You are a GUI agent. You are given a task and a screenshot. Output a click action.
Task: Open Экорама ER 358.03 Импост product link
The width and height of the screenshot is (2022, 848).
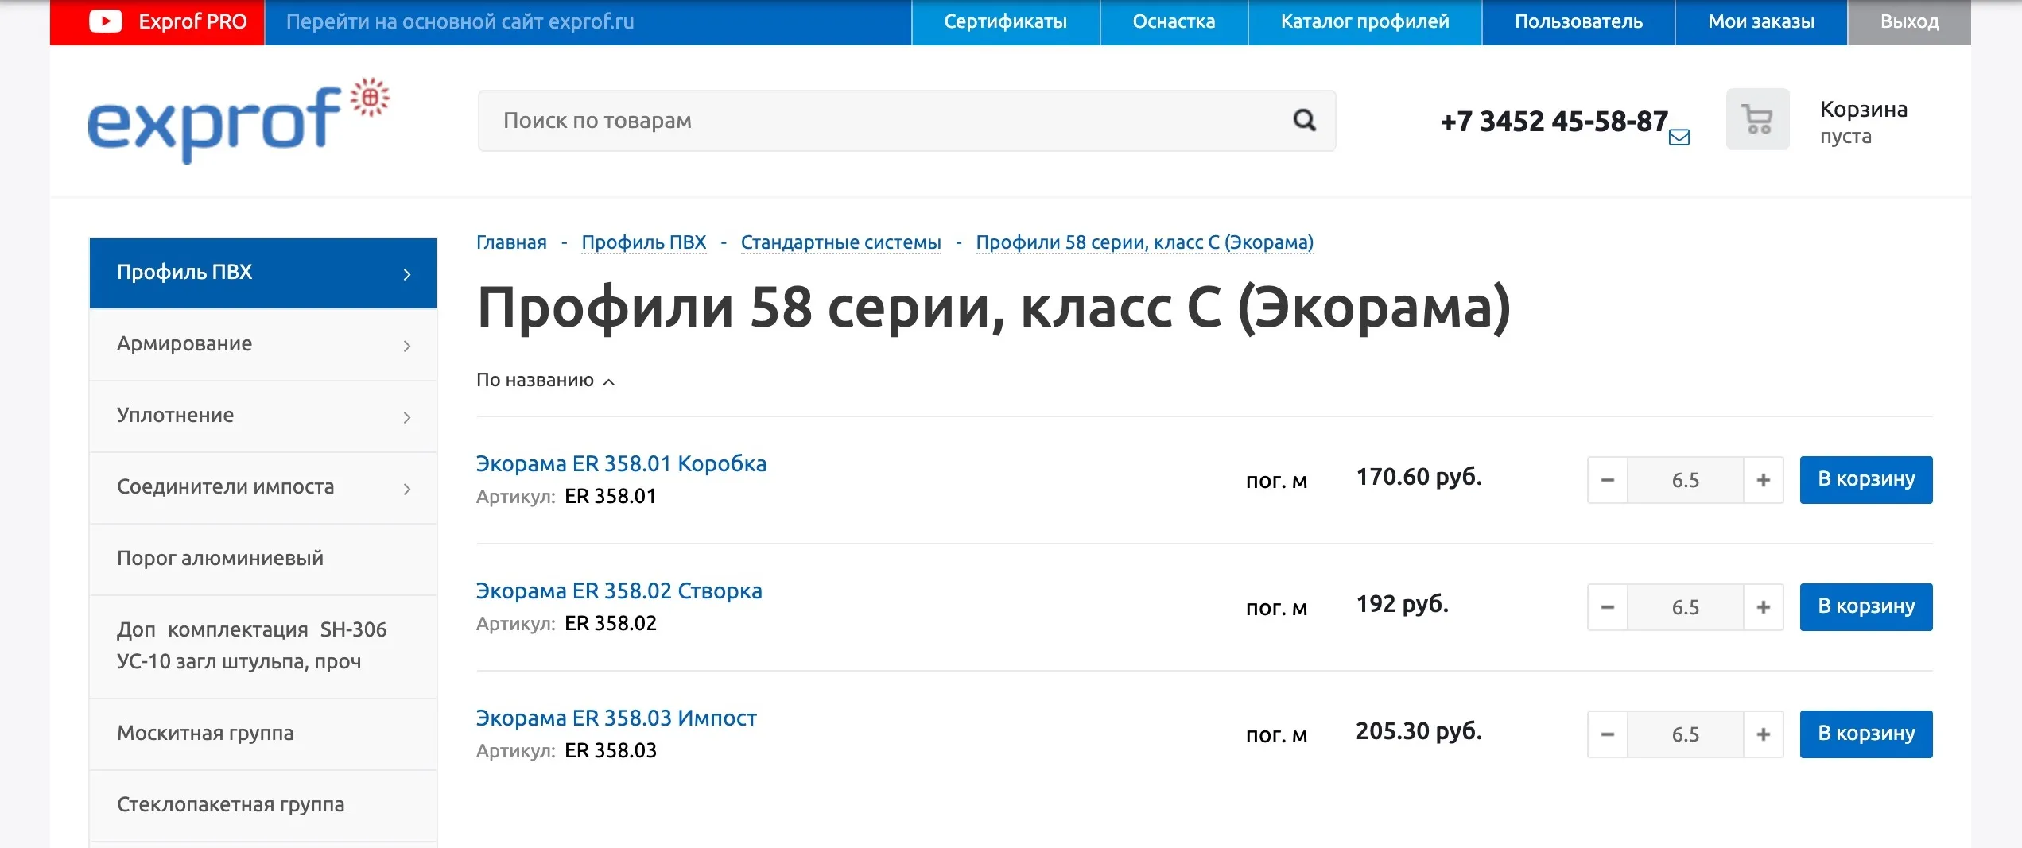(616, 718)
